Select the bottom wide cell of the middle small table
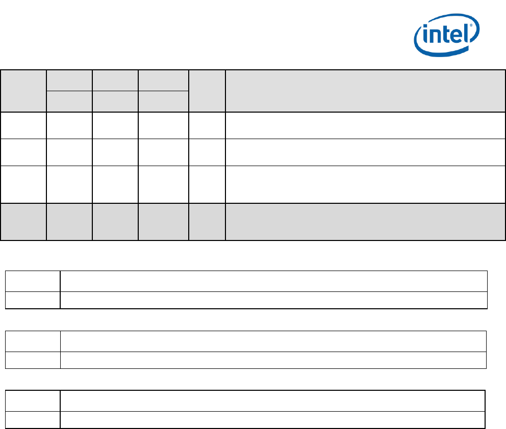 [273, 360]
